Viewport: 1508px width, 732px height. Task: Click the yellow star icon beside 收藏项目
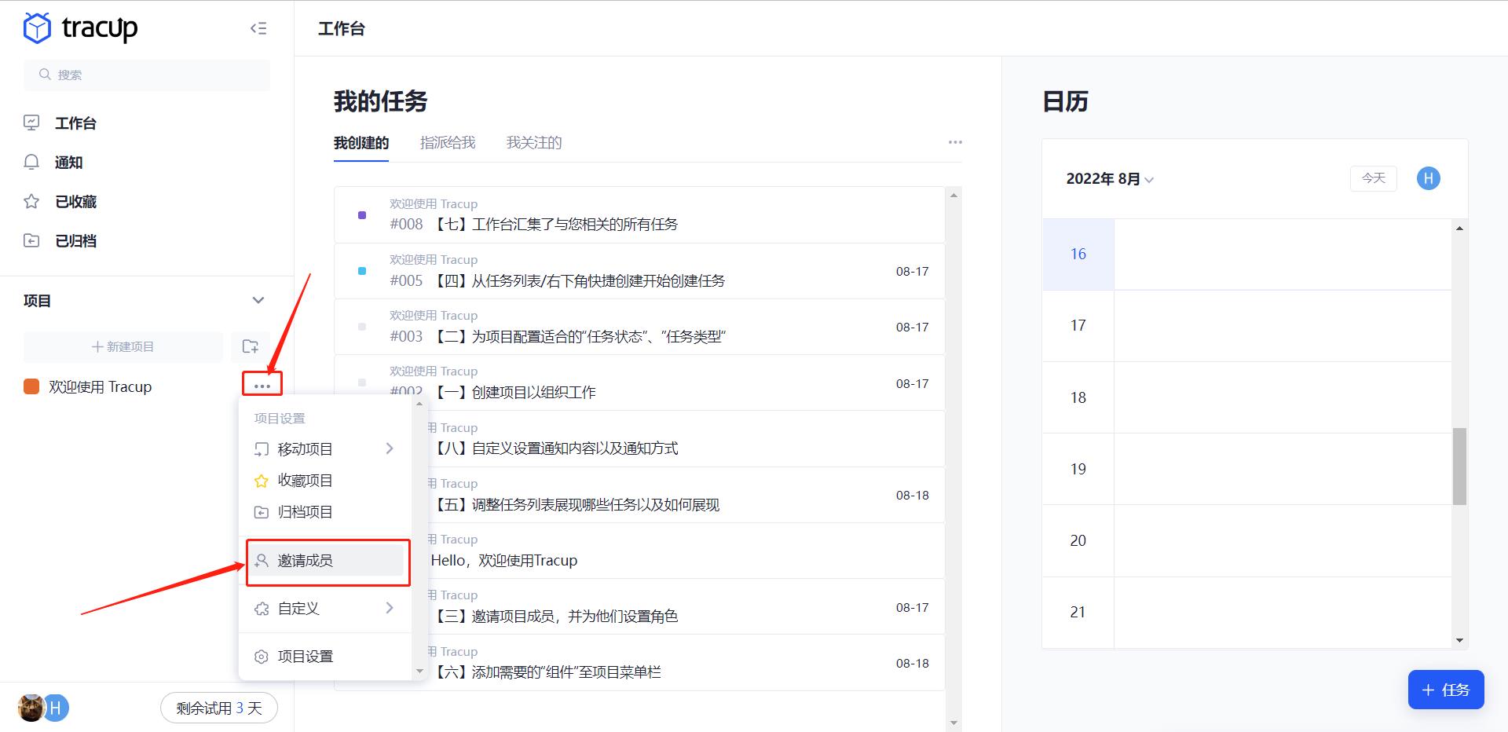tap(262, 481)
